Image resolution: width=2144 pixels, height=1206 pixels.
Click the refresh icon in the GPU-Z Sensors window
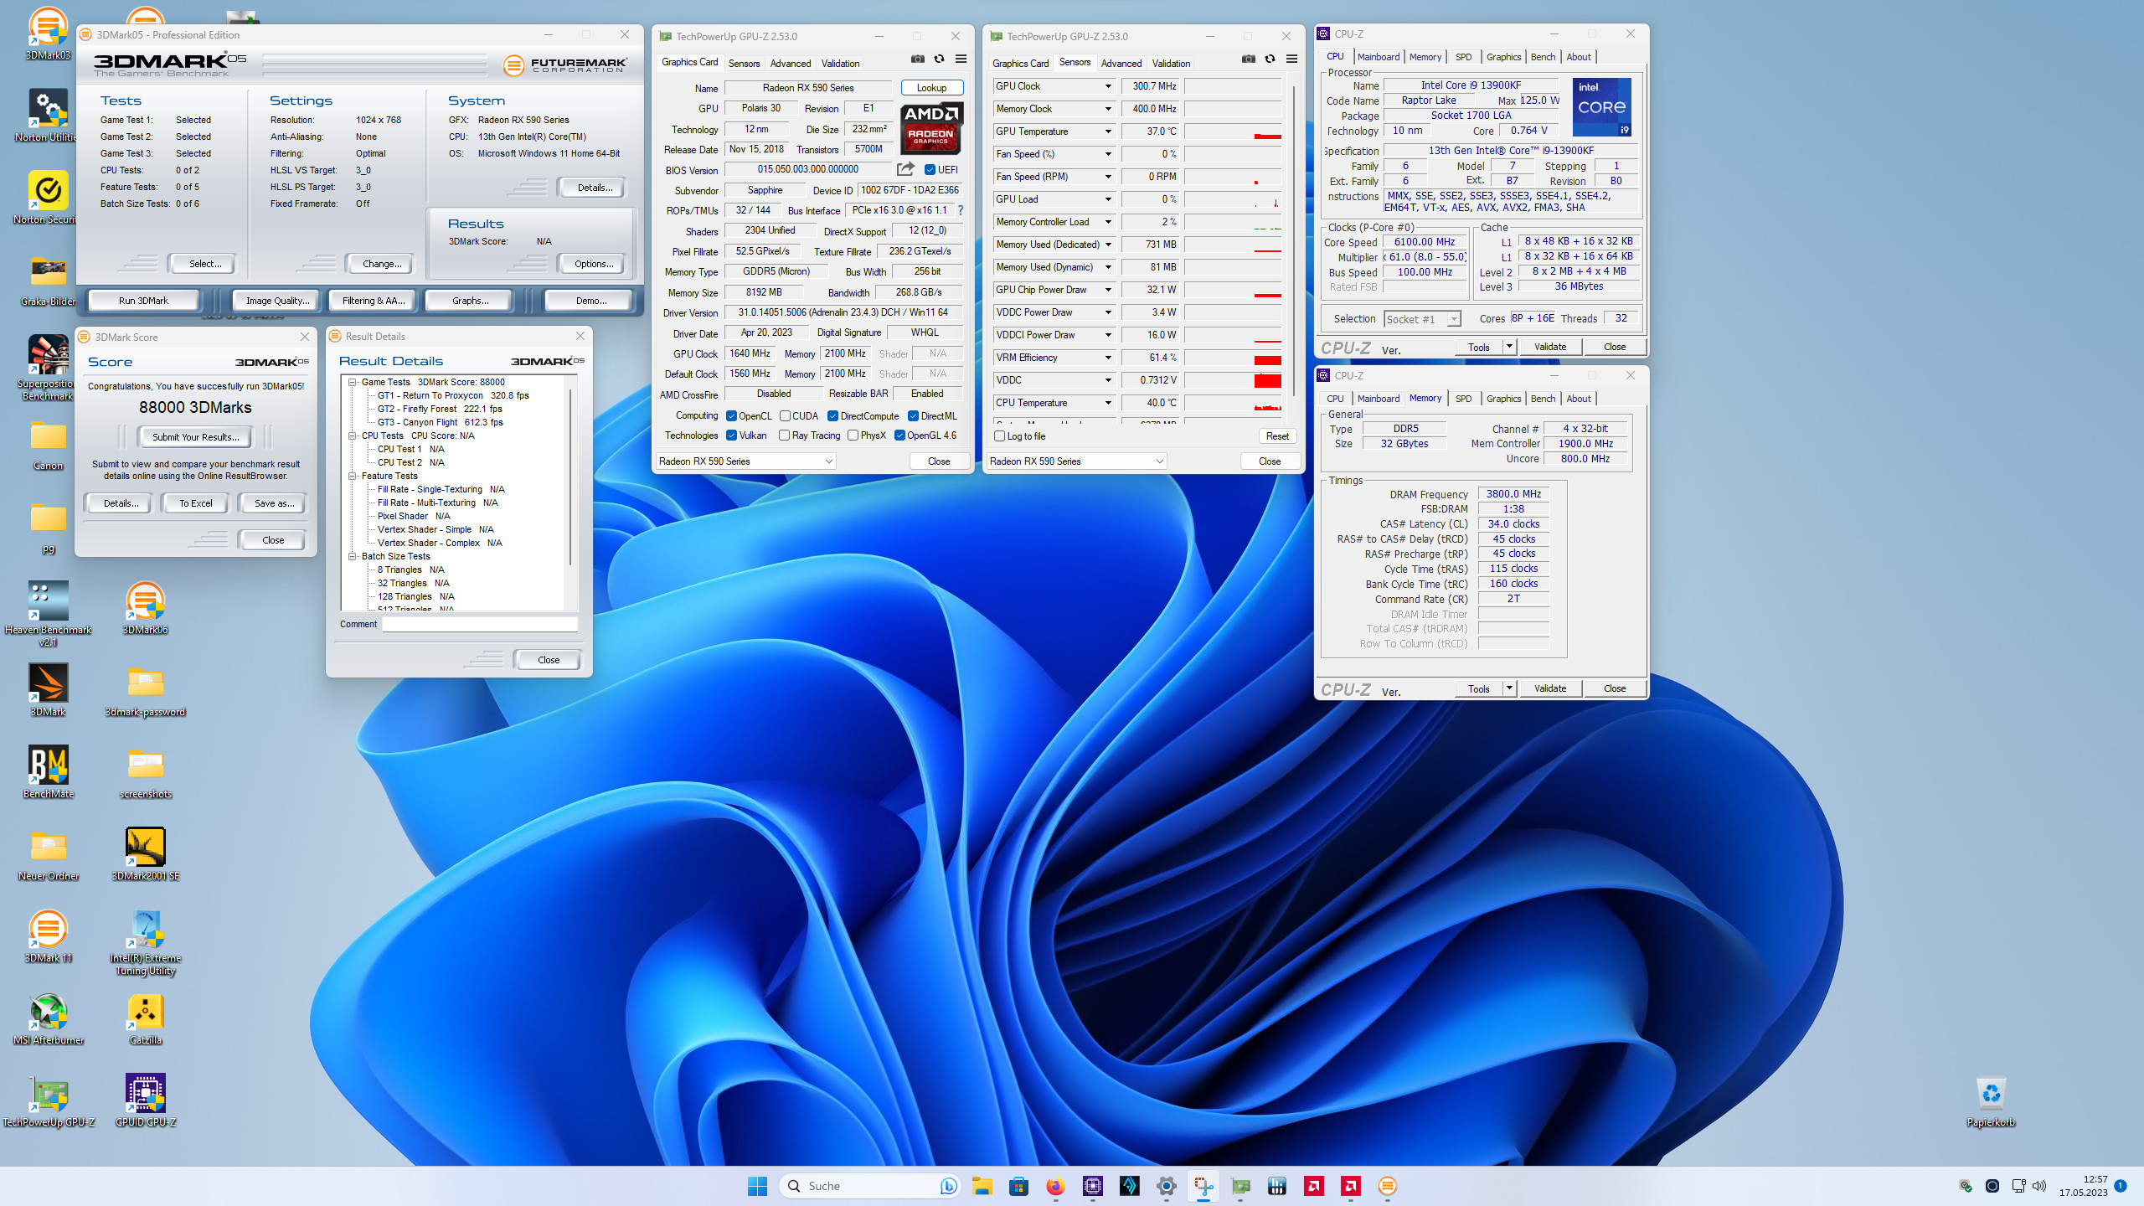pyautogui.click(x=1270, y=59)
